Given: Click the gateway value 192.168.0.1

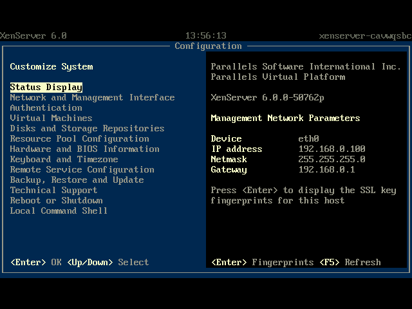Looking at the screenshot, I should coord(326,169).
